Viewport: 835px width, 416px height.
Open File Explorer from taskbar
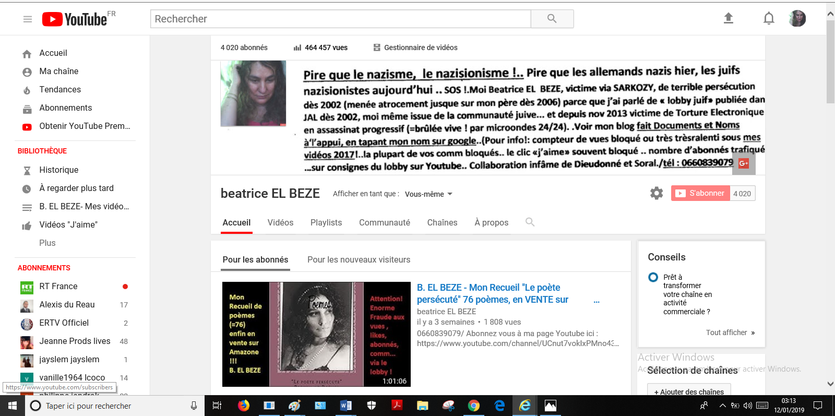422,406
